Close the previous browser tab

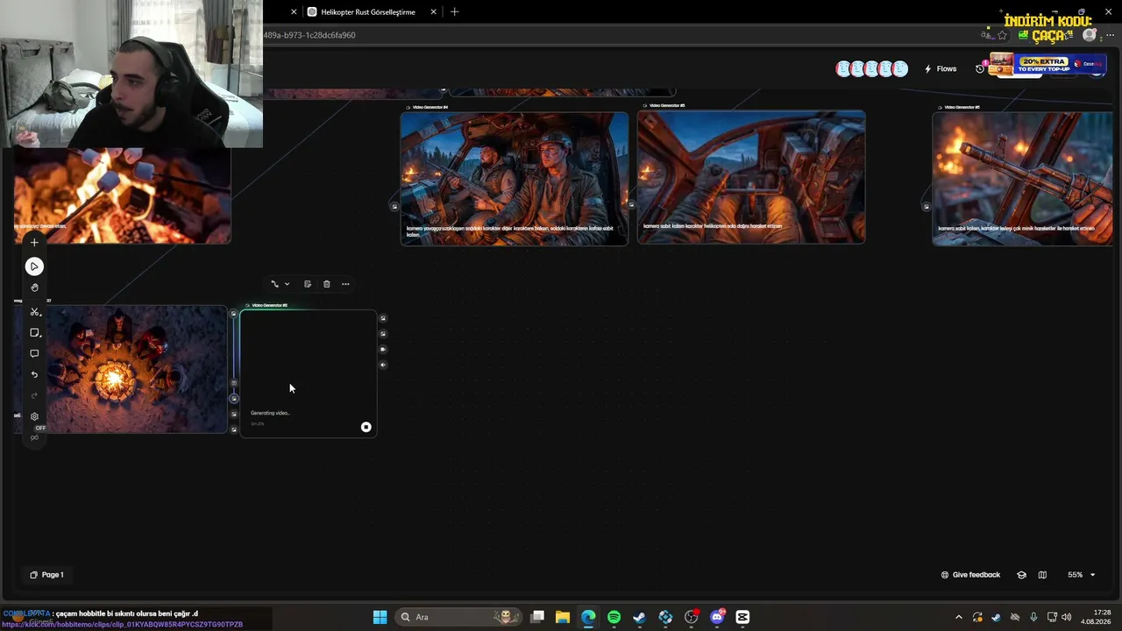click(294, 12)
